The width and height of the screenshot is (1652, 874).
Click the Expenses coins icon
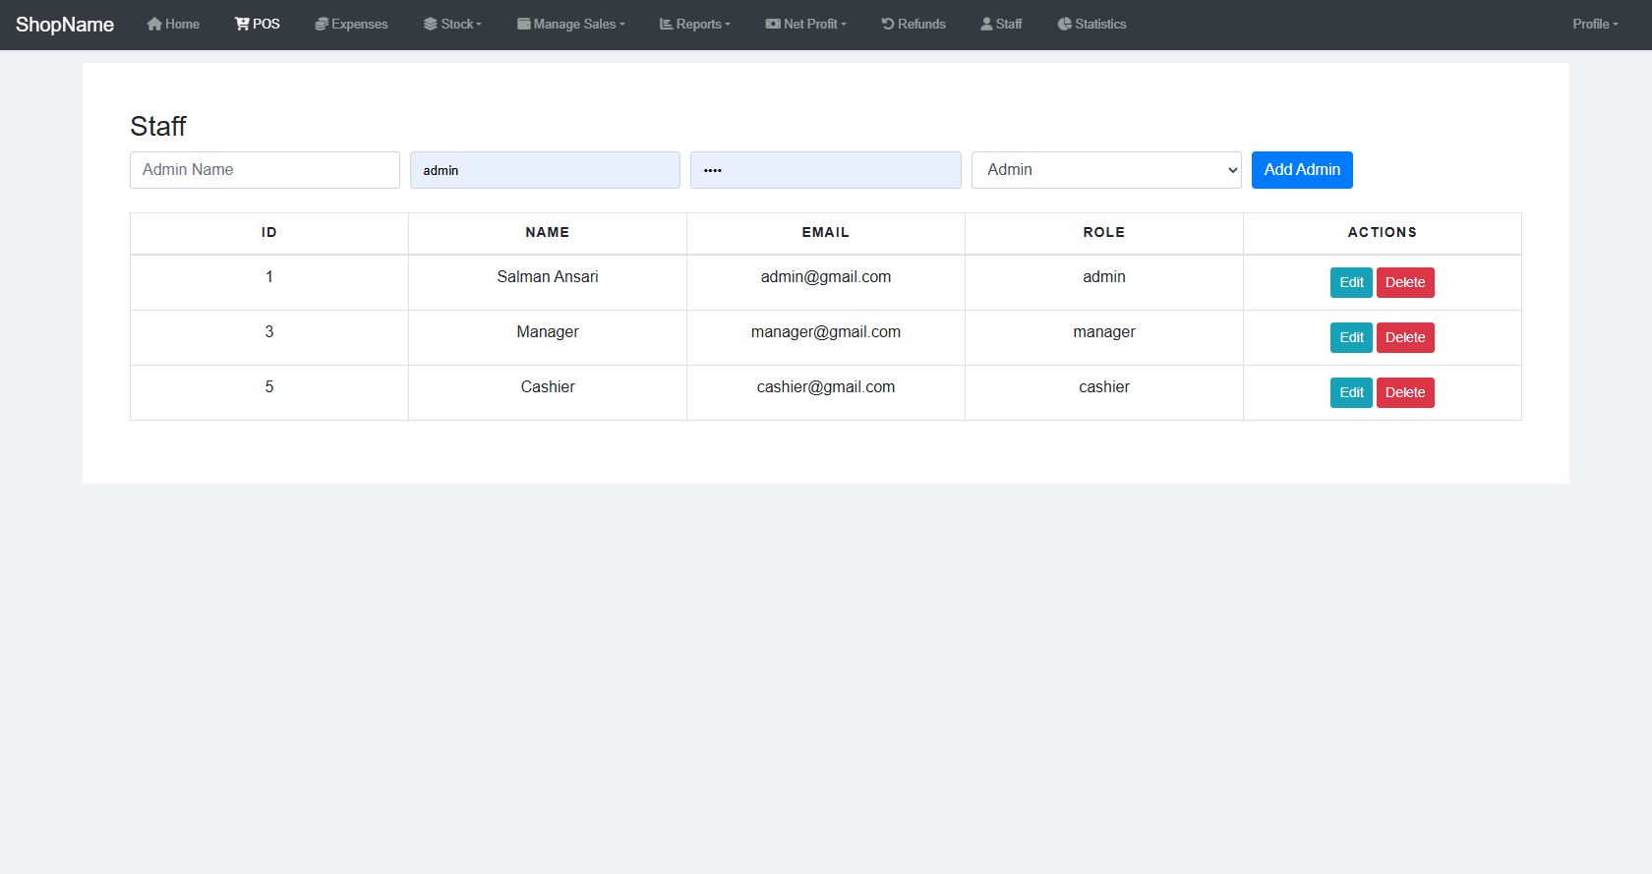click(322, 24)
